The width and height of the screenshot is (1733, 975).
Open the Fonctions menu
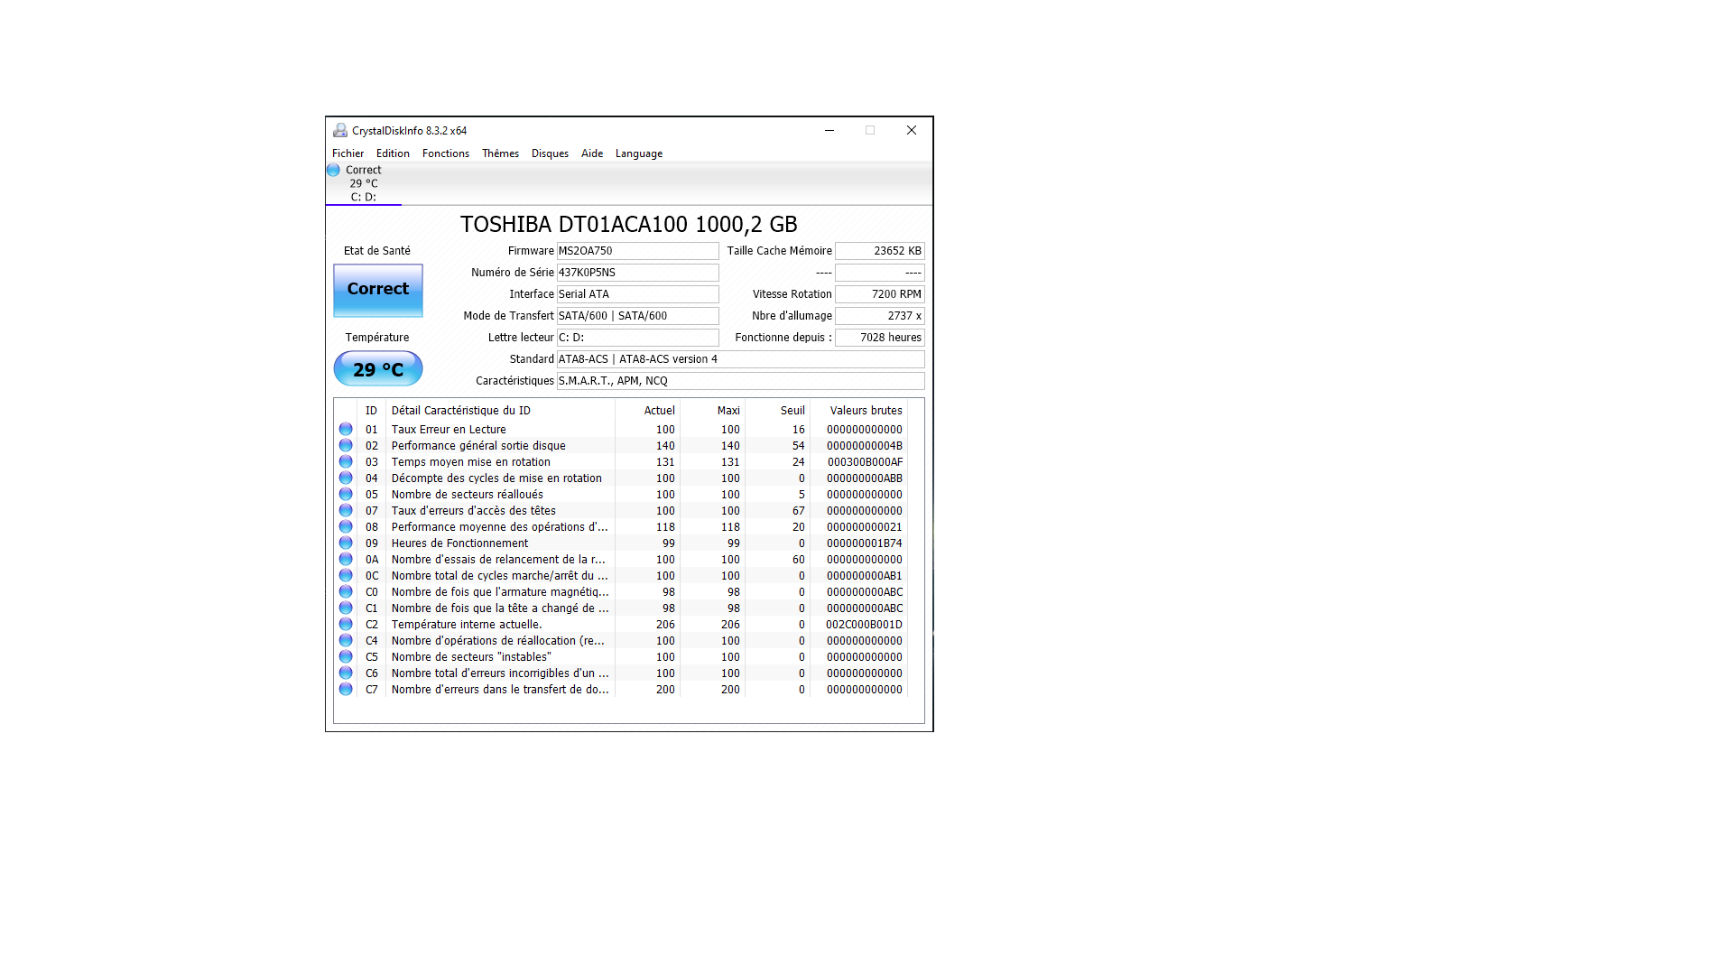click(445, 153)
